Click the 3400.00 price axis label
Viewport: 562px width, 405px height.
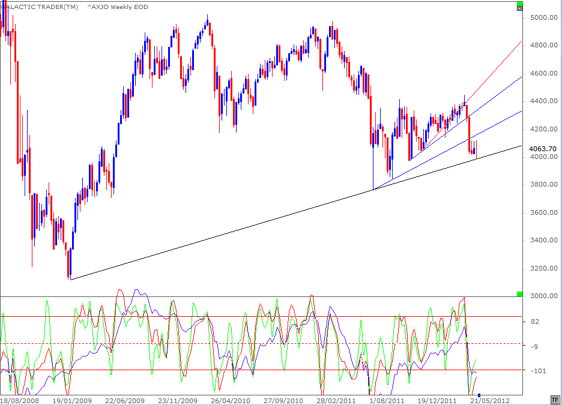[544, 240]
